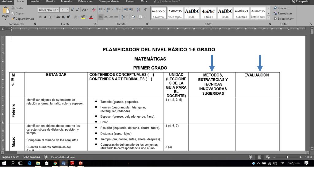Toggle show paragraph marks (¶)
314x177 pixels.
pyautogui.click(x=145, y=10)
